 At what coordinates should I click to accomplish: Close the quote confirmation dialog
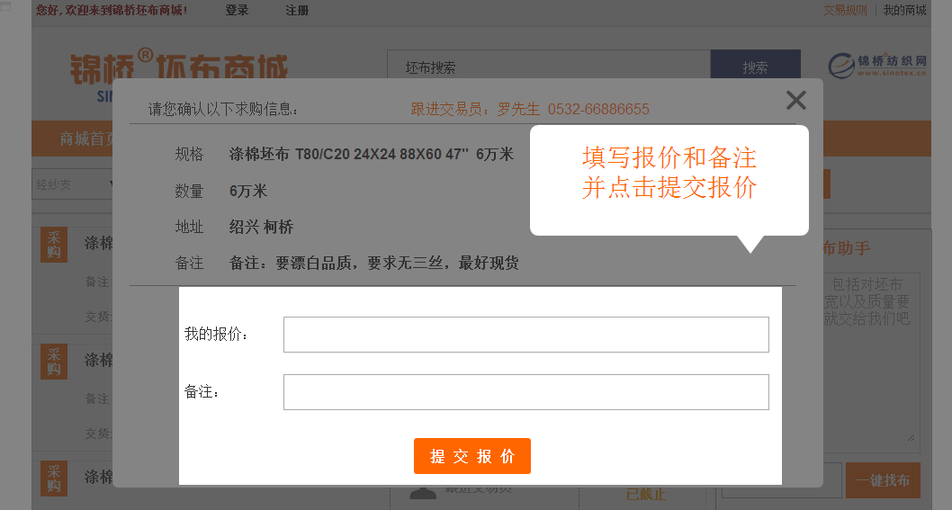point(795,100)
